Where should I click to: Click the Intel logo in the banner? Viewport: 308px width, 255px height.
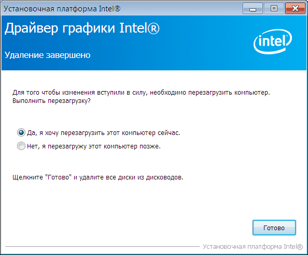click(273, 41)
